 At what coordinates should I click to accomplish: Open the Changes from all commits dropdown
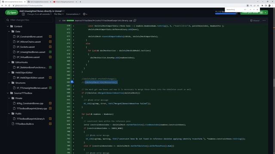39,14
